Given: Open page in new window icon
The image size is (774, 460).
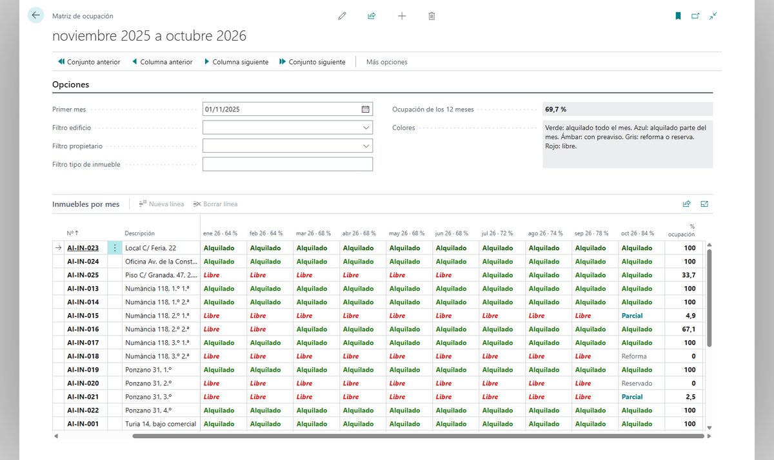Looking at the screenshot, I should [x=695, y=15].
